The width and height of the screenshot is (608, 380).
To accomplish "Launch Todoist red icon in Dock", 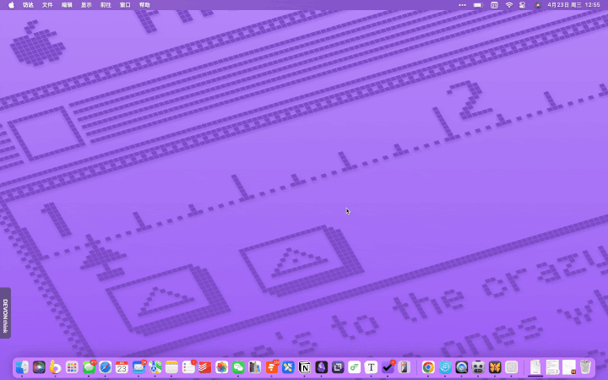I will pos(204,367).
